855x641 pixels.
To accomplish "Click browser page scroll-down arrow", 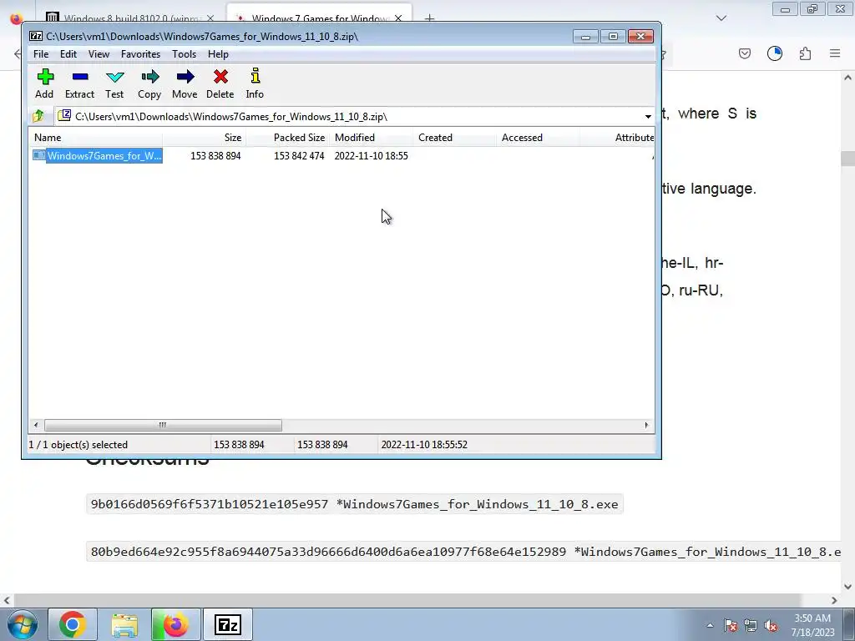I will coord(848,587).
